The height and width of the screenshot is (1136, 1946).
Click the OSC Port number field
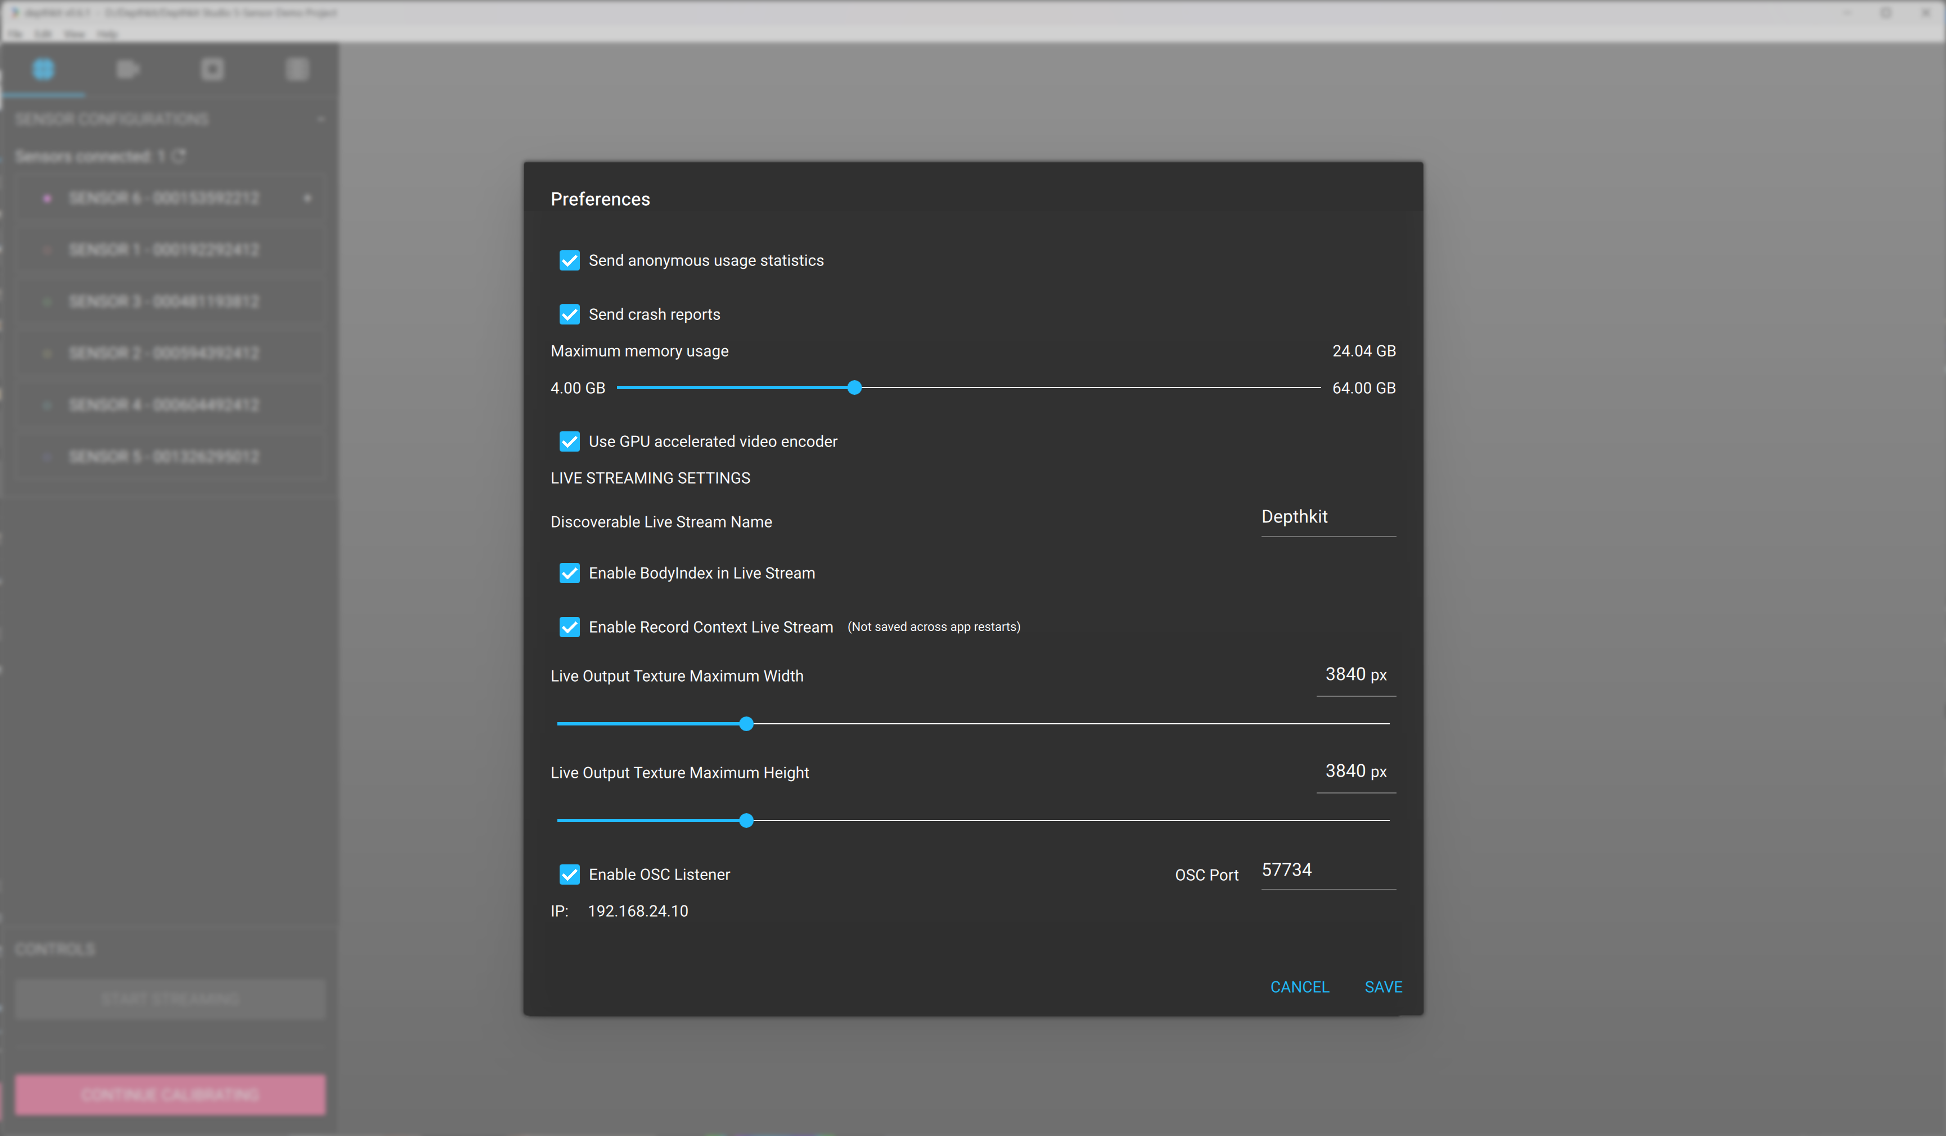tap(1327, 871)
